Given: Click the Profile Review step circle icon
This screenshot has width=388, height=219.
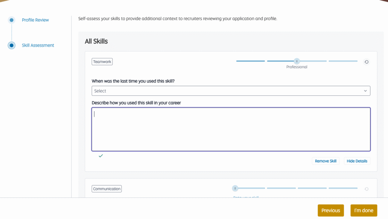Looking at the screenshot, I should (12, 20).
